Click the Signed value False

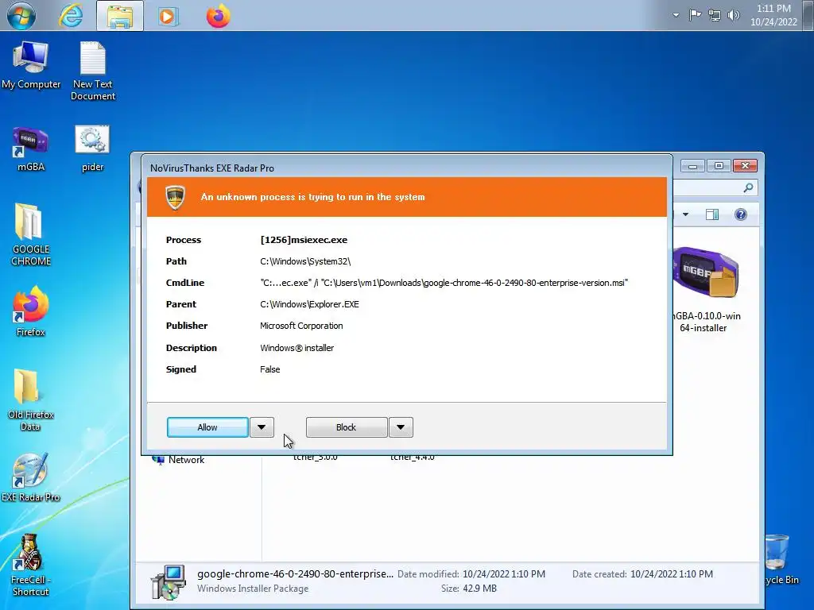270,369
